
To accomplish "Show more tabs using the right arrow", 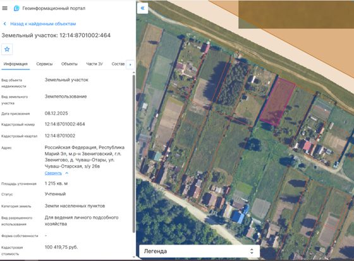I will (130, 64).
